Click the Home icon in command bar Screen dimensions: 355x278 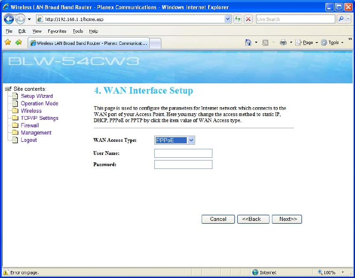[248, 43]
